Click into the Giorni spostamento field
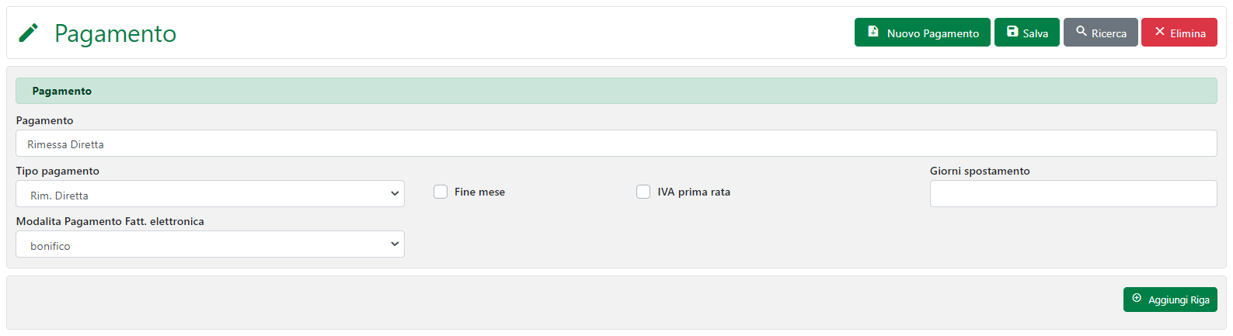The width and height of the screenshot is (1233, 336). click(x=1072, y=194)
